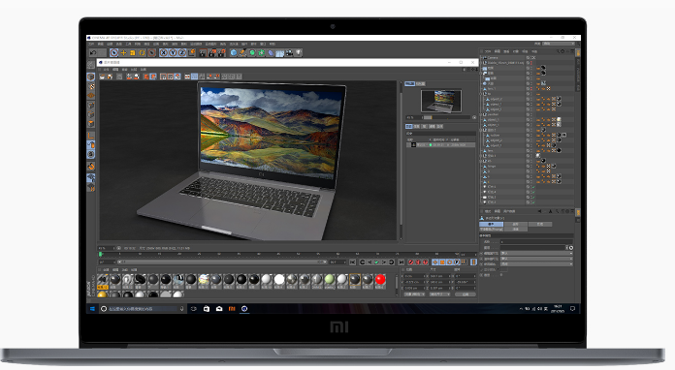Click the blue Cube primitive icon
Image resolution: width=675 pixels, height=370 pixels.
click(234, 53)
